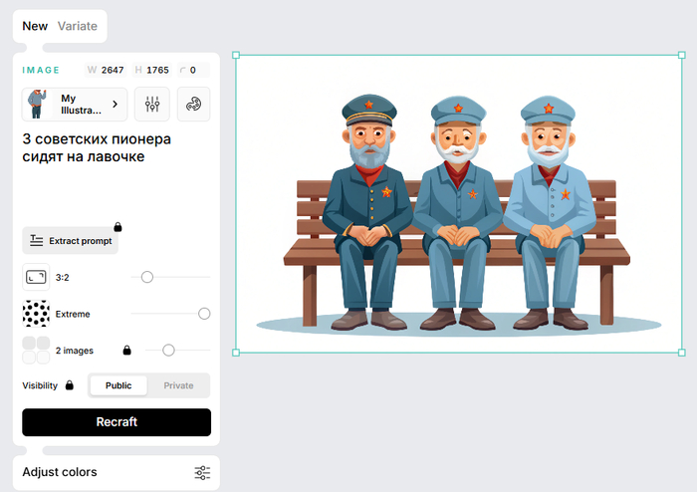Expand the Adjust colors panel
The image size is (697, 492).
tap(60, 472)
